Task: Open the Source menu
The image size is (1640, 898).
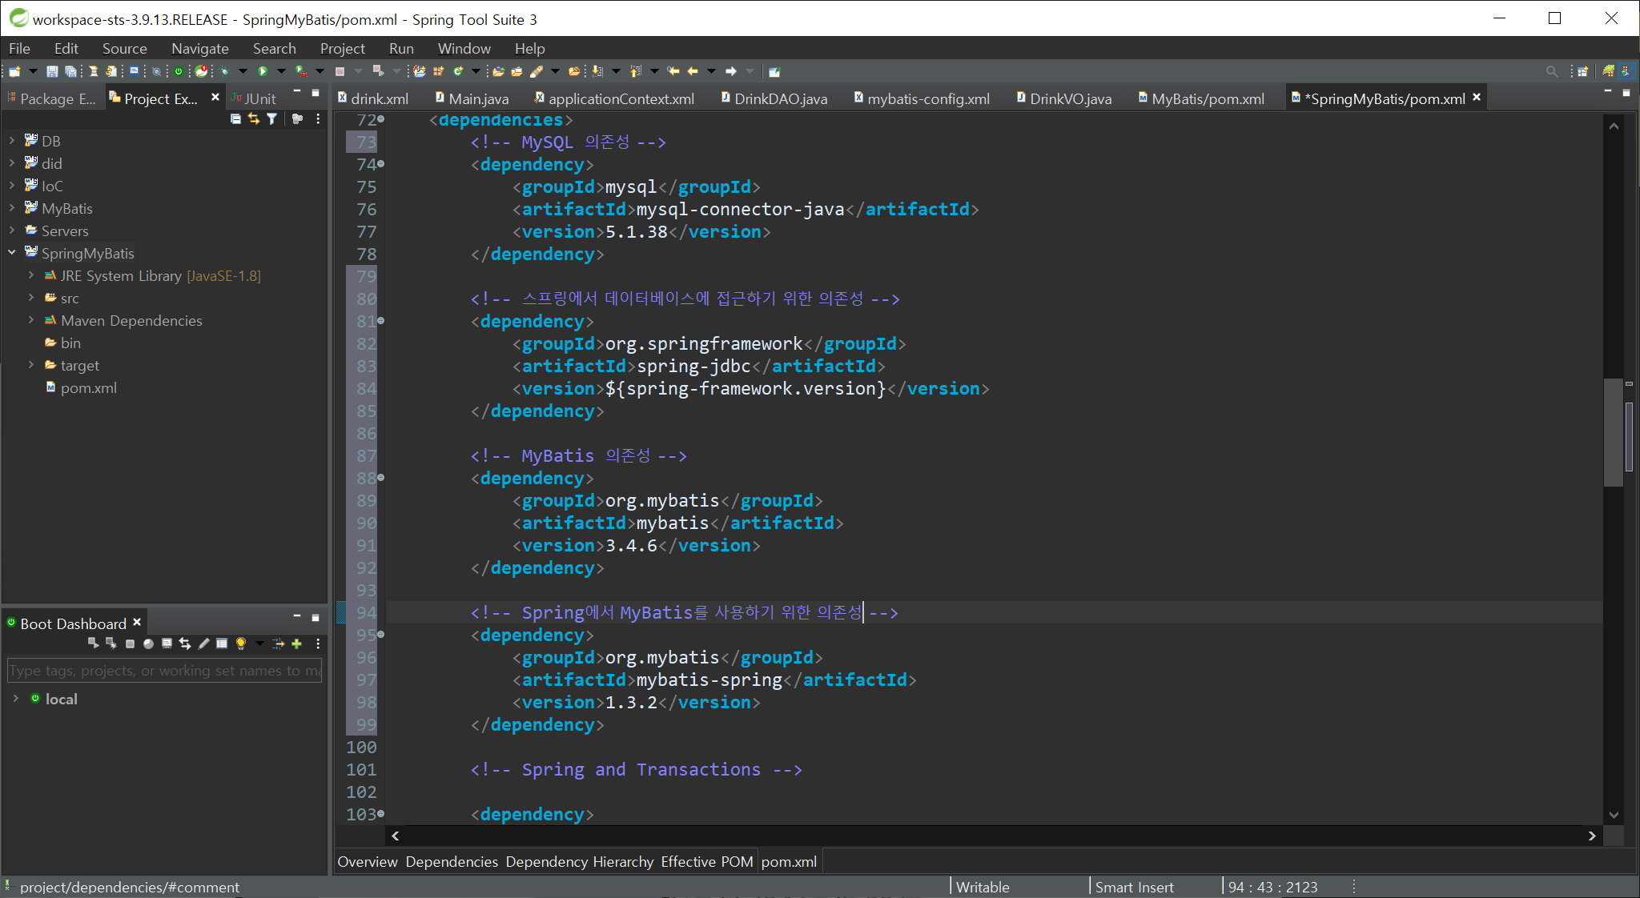Action: [125, 49]
